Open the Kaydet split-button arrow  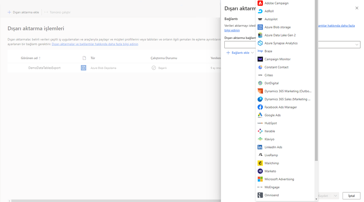point(335,196)
